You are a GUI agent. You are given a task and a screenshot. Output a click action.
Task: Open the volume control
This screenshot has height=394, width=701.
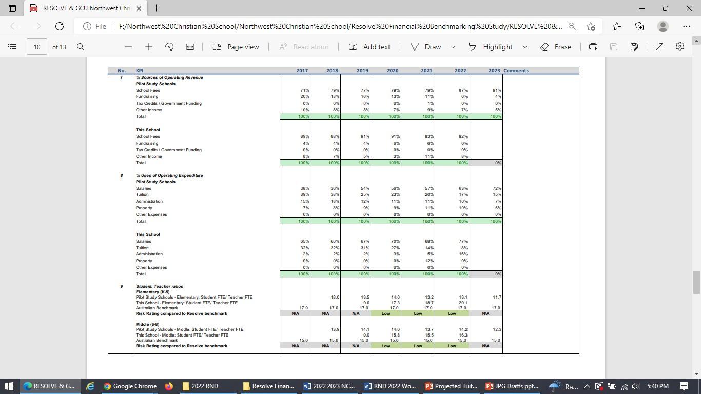[x=636, y=386]
